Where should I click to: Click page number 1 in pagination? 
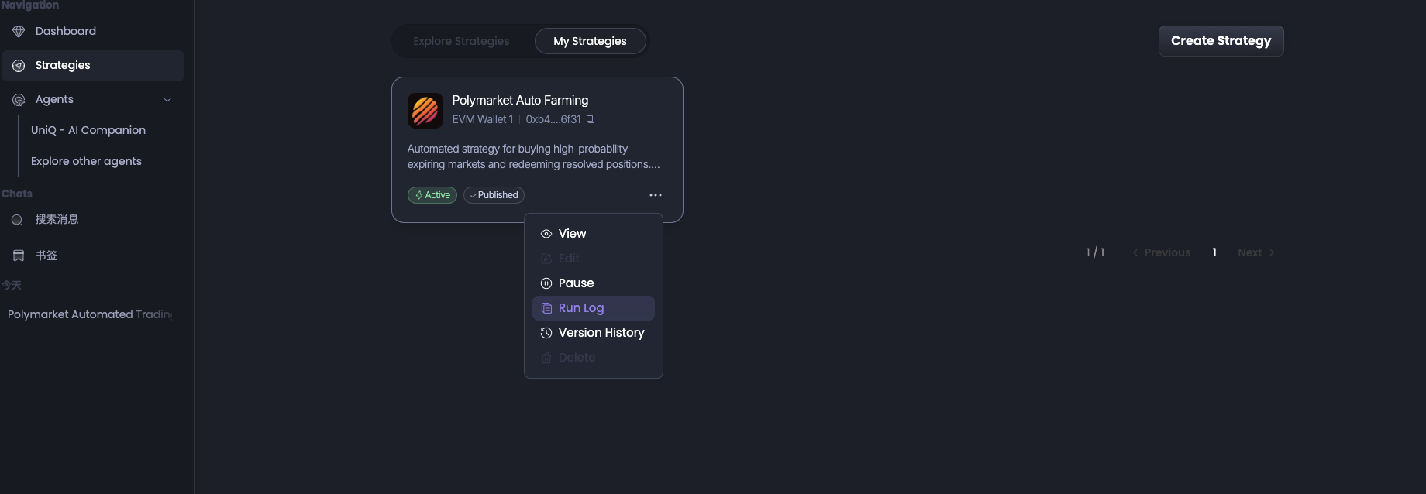[1214, 252]
